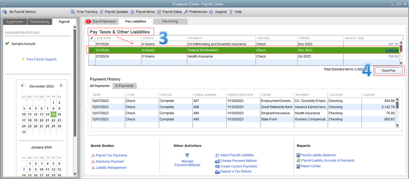
Task: Select December 15 on the calendar
Action: [53, 114]
